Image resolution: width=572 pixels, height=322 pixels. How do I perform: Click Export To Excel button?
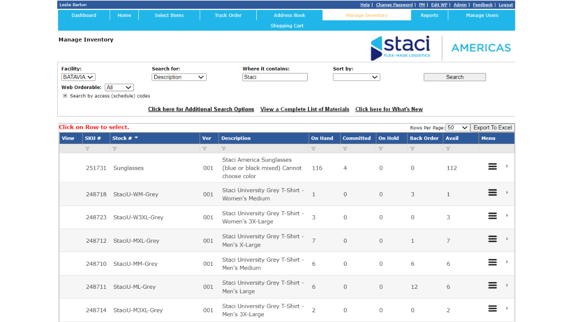click(492, 128)
